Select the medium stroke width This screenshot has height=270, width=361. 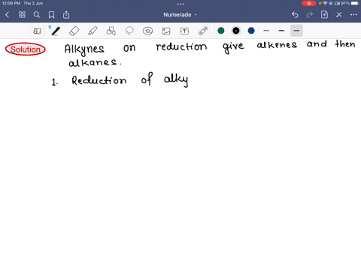281,31
